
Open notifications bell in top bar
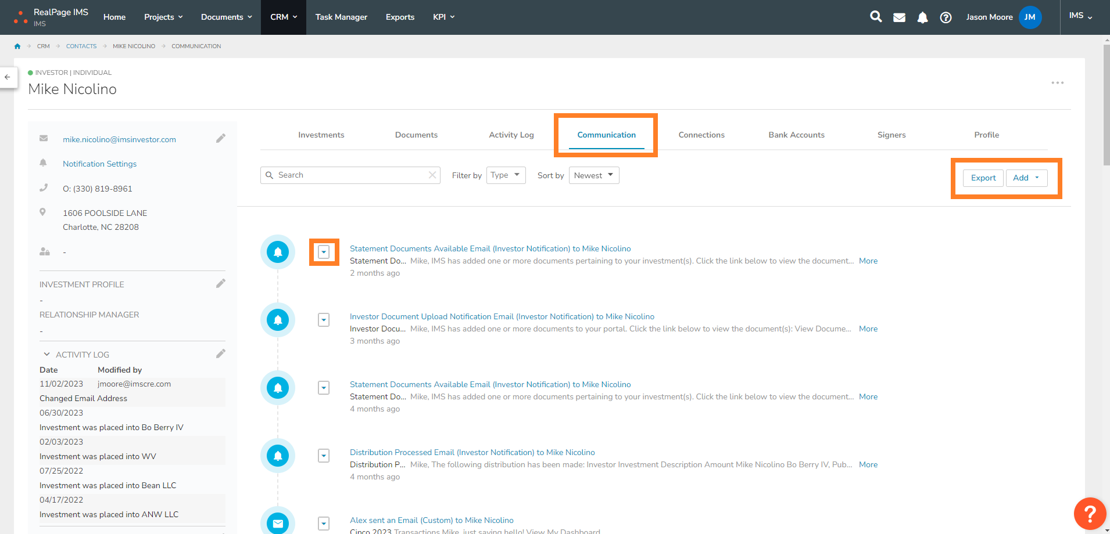[922, 17]
